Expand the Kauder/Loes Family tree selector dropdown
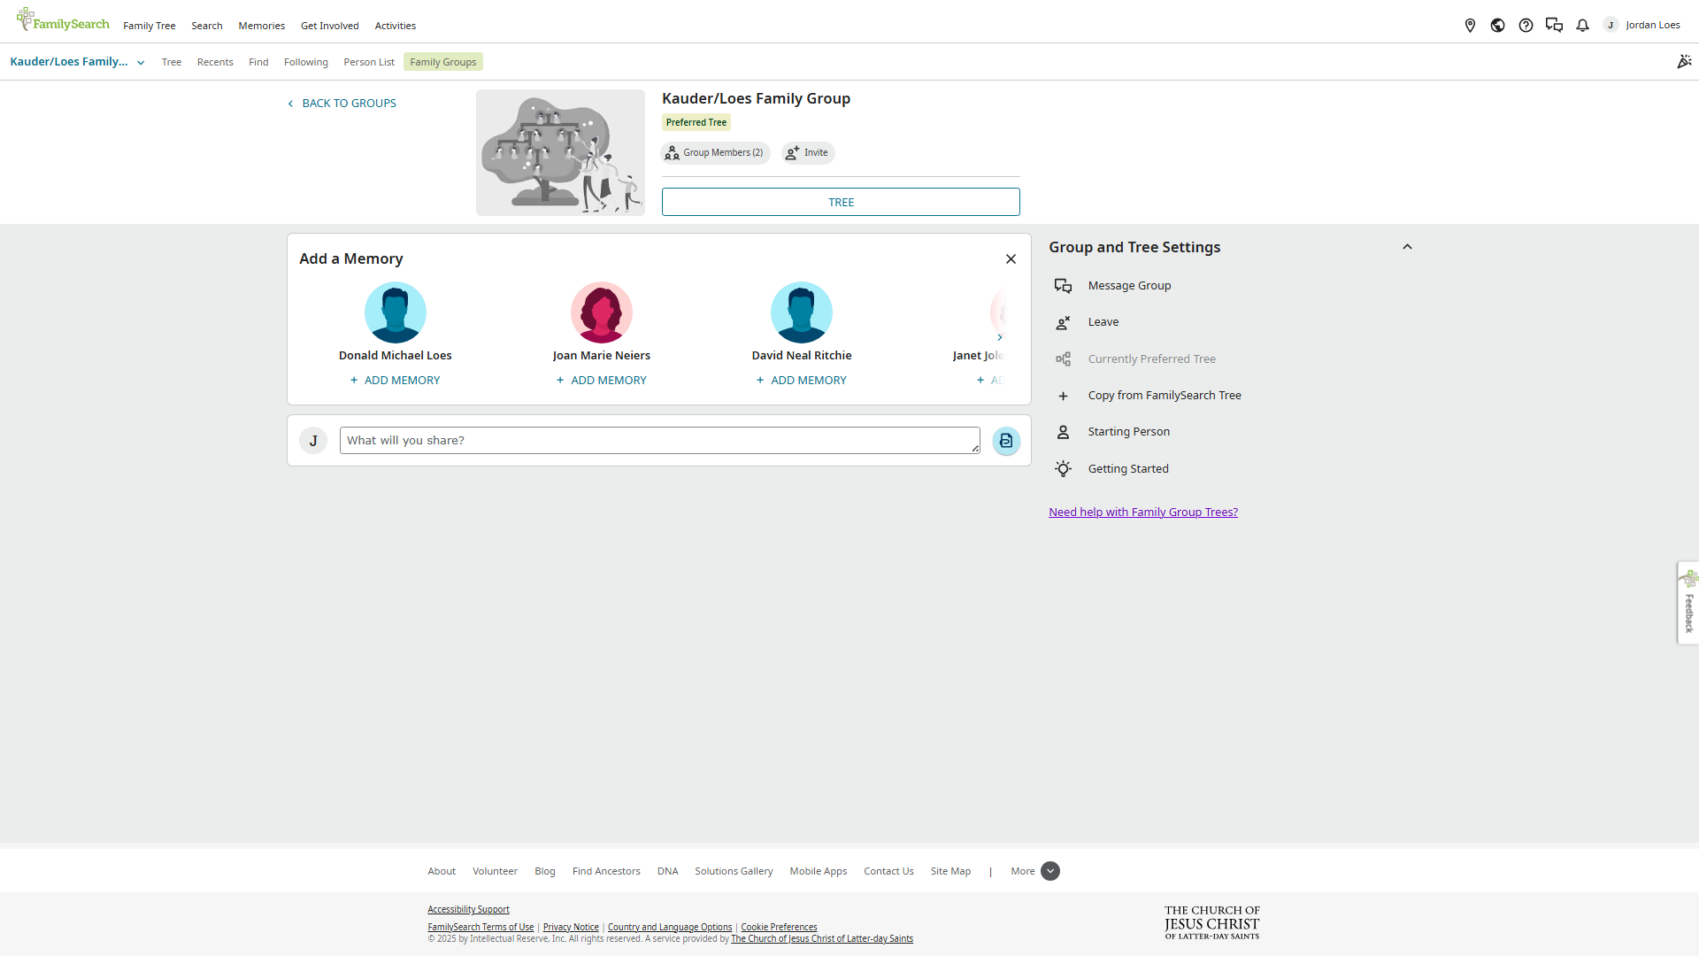Image resolution: width=1699 pixels, height=956 pixels. pyautogui.click(x=77, y=62)
